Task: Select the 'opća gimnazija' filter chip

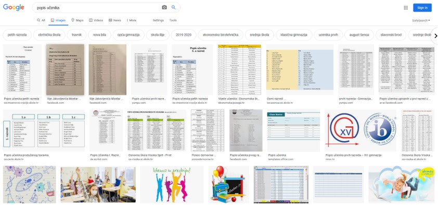Action: [128, 35]
